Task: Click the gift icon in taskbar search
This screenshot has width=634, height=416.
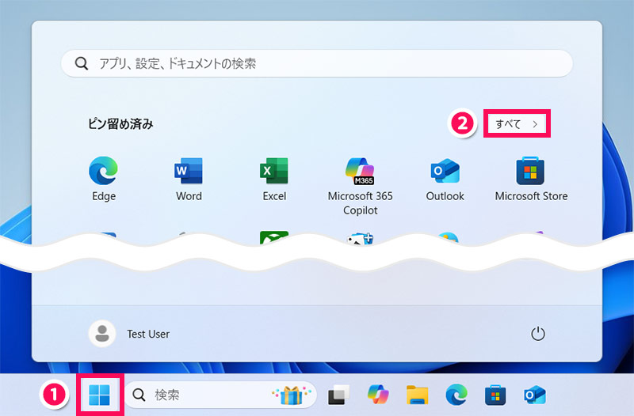Action: pyautogui.click(x=291, y=394)
